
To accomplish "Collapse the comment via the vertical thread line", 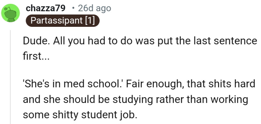I will pyautogui.click(x=11, y=77).
